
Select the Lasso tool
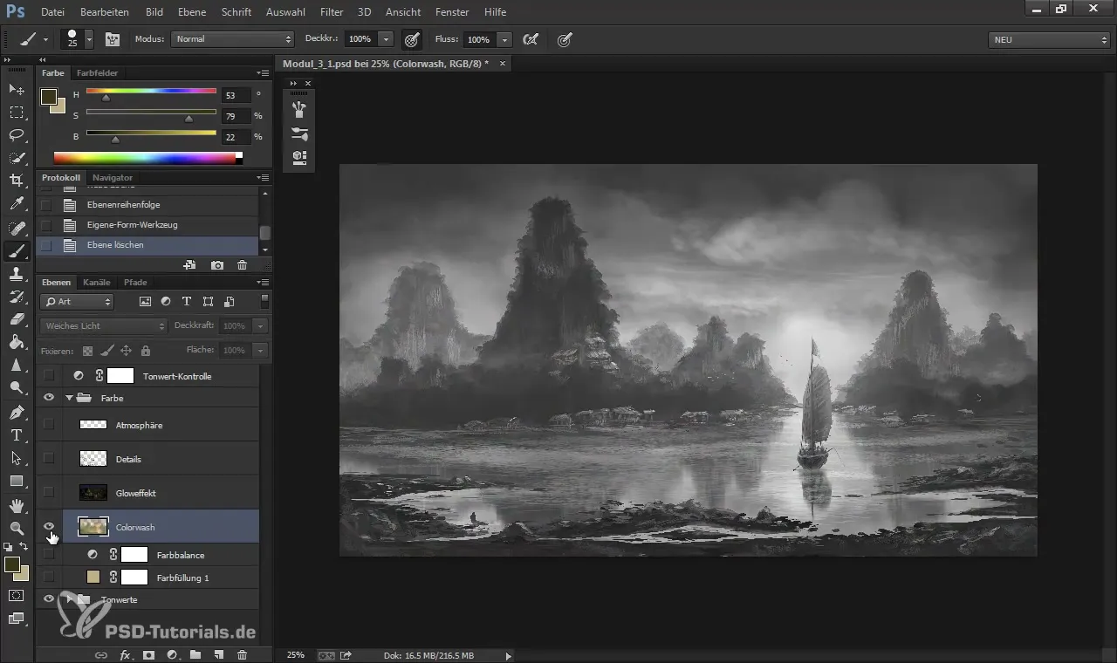point(17,135)
